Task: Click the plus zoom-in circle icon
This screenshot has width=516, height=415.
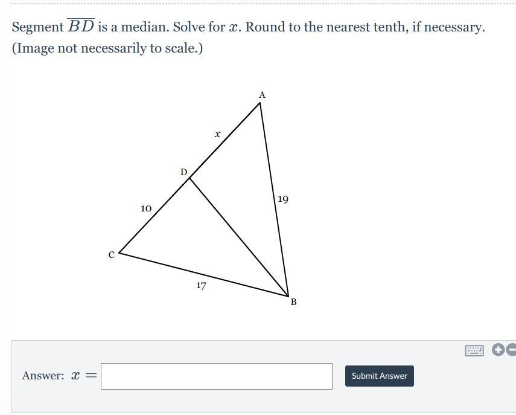Action: [x=498, y=350]
